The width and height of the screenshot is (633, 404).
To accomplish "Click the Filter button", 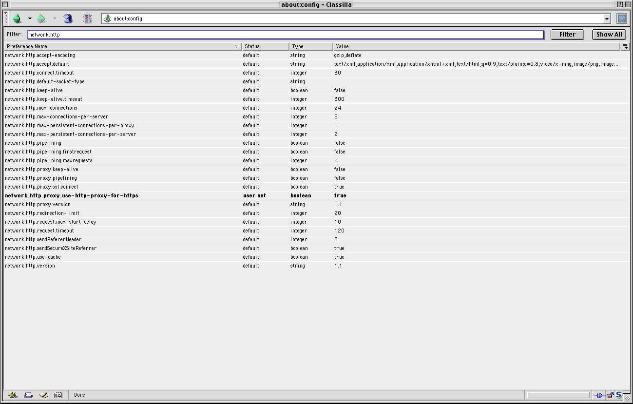I will 567,35.
